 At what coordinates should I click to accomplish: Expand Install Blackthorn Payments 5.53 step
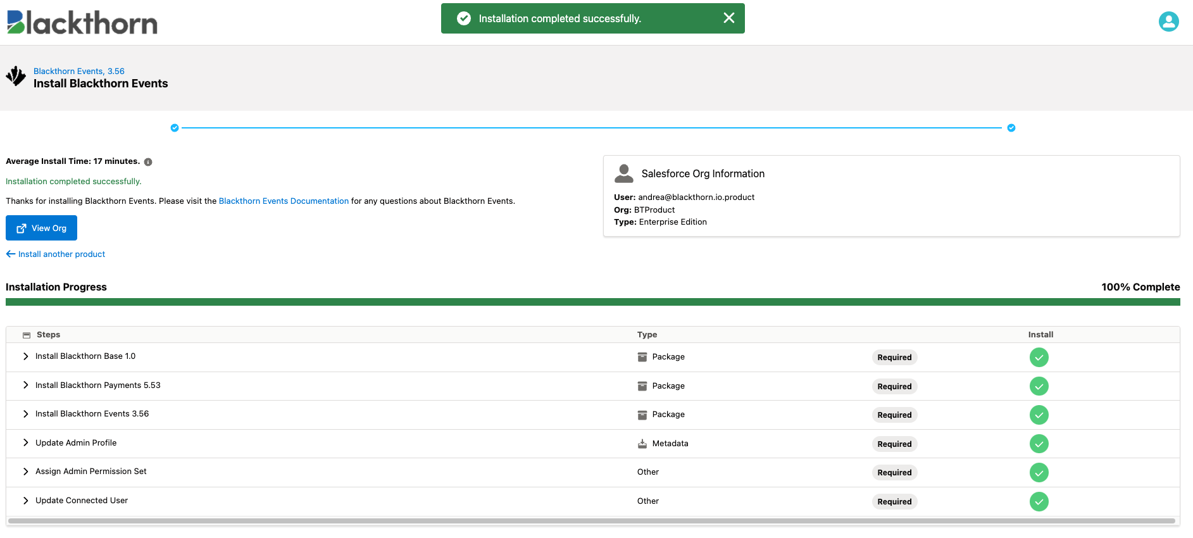coord(26,385)
